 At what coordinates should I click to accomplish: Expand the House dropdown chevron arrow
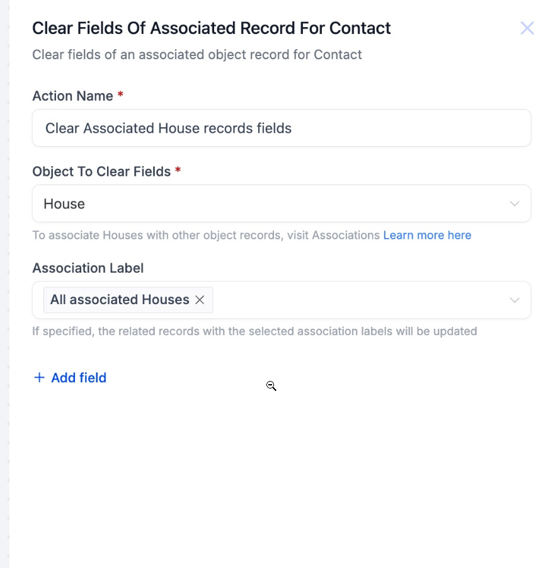[x=515, y=204]
